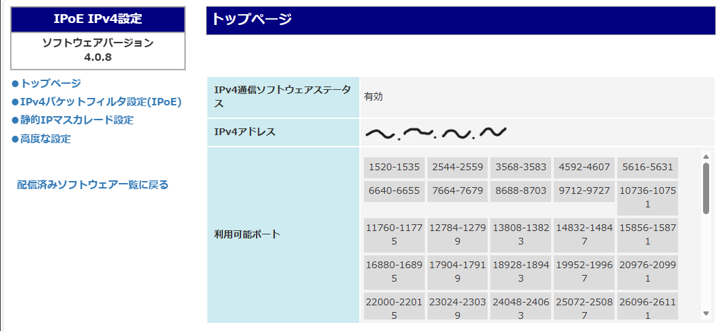Select port range 18928-18943 cell

pyautogui.click(x=520, y=272)
